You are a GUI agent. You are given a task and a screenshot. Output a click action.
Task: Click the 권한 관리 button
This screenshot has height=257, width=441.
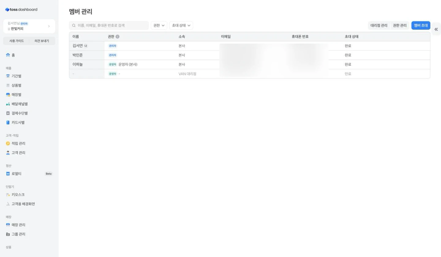[x=400, y=25]
